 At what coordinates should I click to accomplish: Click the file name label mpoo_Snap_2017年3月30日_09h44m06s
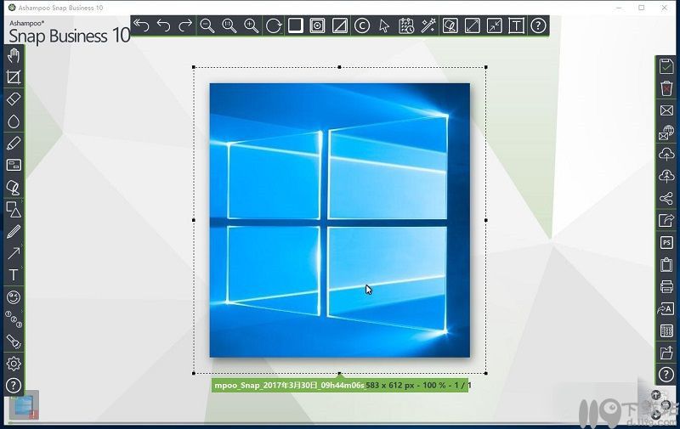290,385
